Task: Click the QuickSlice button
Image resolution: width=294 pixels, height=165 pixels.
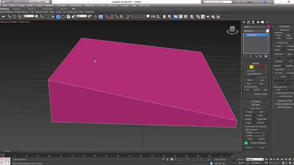Action: coord(279,61)
